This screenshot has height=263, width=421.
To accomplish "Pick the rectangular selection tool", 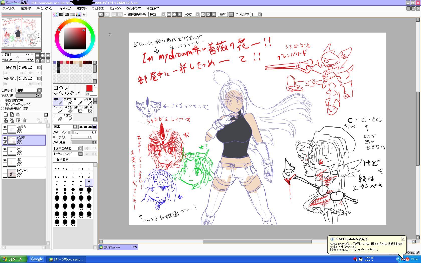I will tap(56, 88).
